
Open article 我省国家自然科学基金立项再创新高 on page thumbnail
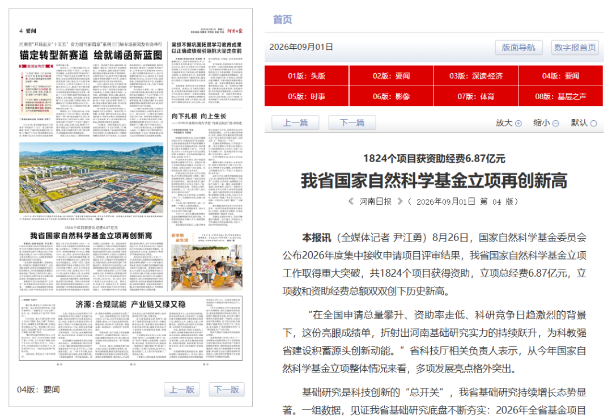coord(91,235)
